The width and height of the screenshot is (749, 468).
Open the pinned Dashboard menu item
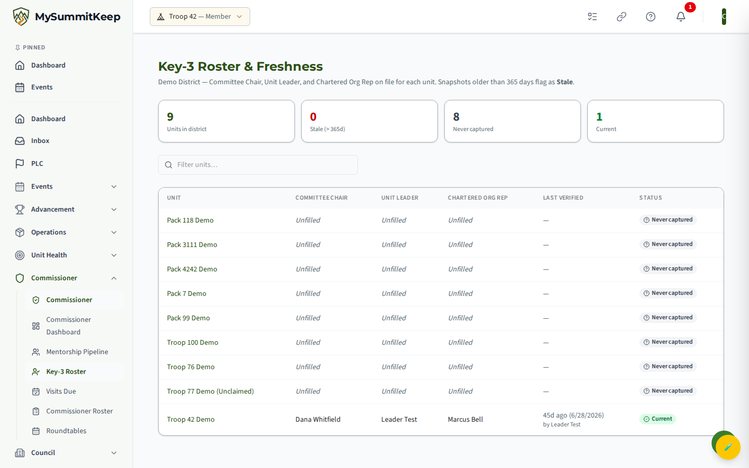67,66
